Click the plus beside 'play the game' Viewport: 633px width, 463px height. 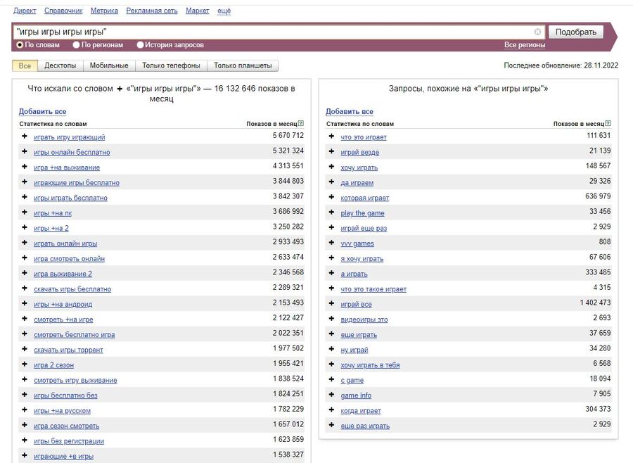click(331, 212)
